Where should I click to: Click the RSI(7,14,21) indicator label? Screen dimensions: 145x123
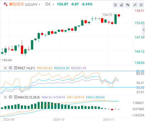coord(27,68)
